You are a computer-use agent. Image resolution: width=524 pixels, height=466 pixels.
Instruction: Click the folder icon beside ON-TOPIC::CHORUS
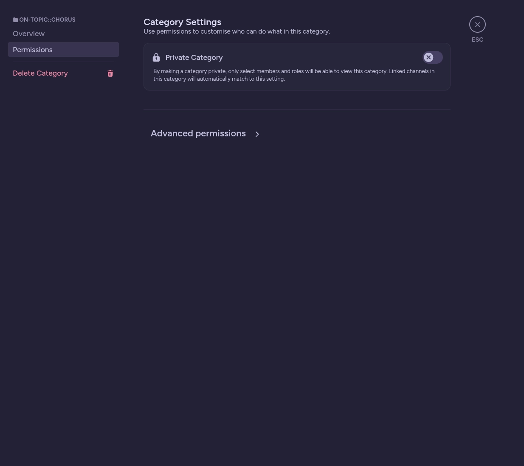tap(16, 20)
